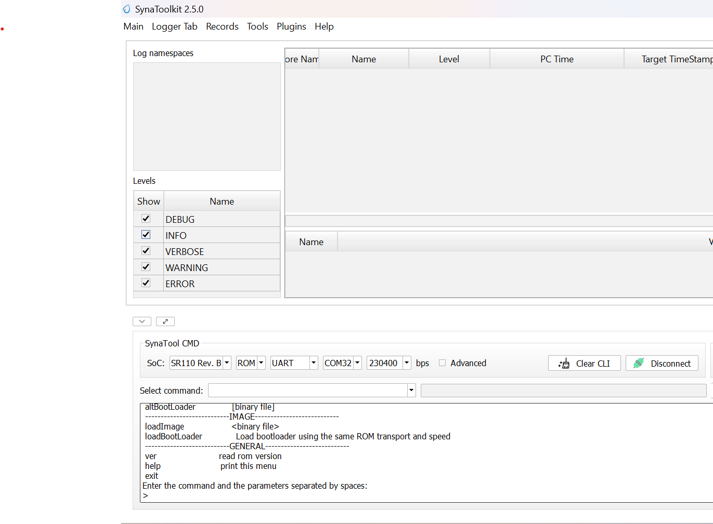Click the Log namespaces list box

[207, 117]
